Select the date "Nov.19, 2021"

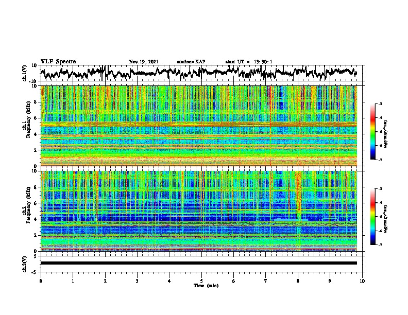click(144, 62)
